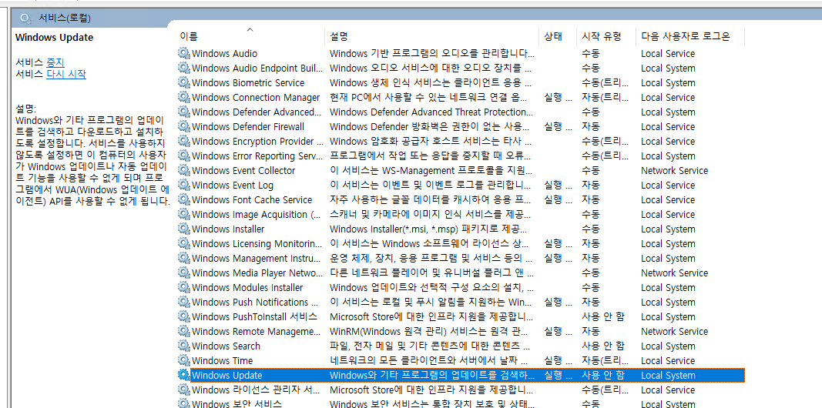Viewport: 822px width, 408px height.
Task: Click the gear icon beside Windows Audio
Action: (183, 53)
